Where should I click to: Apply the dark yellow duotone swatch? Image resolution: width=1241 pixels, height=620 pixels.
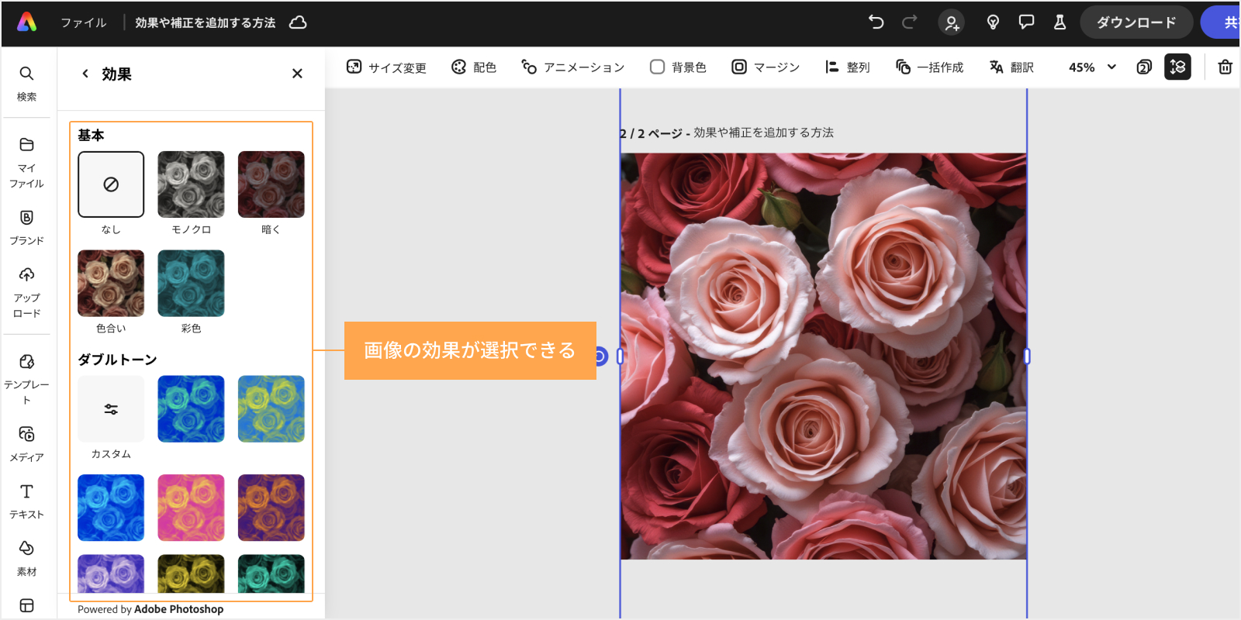pos(191,573)
